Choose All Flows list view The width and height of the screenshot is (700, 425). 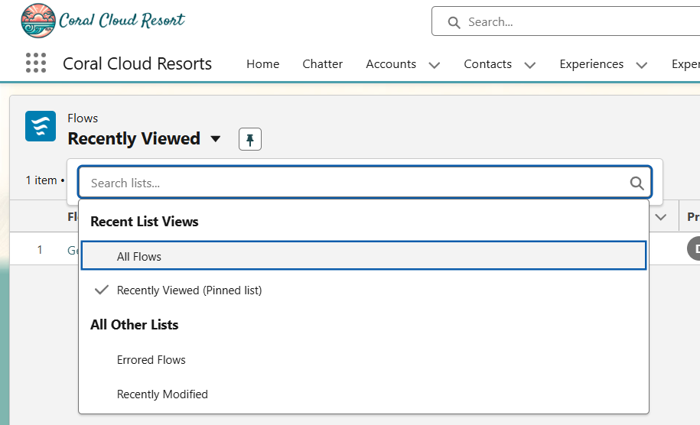coord(139,257)
